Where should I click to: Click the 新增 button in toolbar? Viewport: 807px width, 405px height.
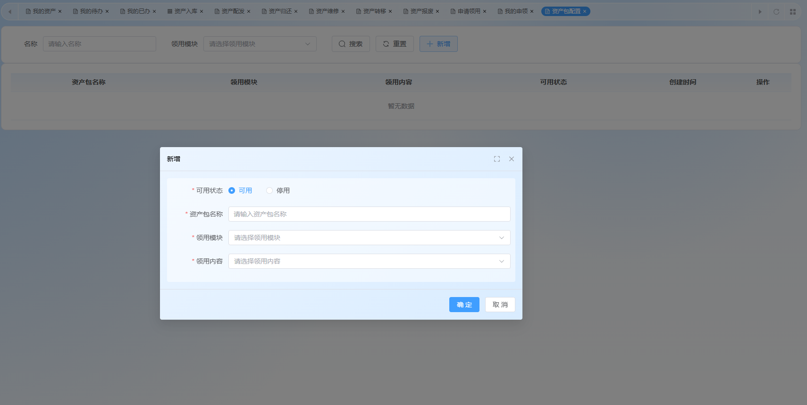438,44
